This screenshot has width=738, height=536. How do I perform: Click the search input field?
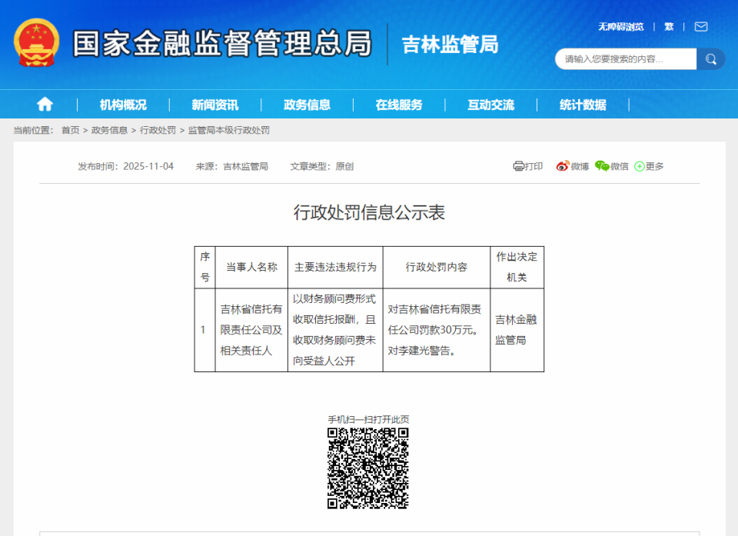pyautogui.click(x=624, y=58)
